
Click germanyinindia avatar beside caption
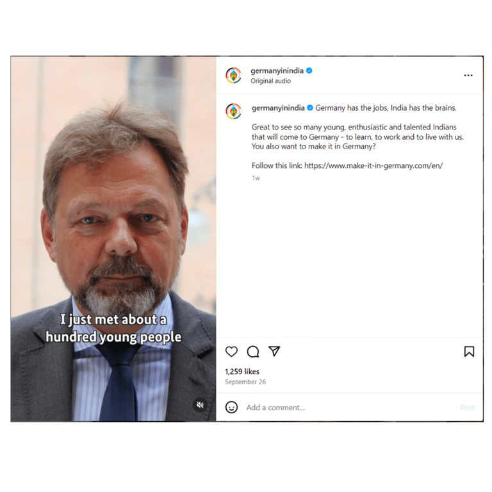click(234, 111)
